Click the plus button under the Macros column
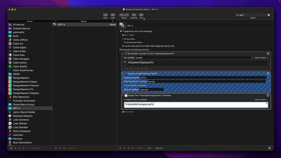 tap(56, 148)
